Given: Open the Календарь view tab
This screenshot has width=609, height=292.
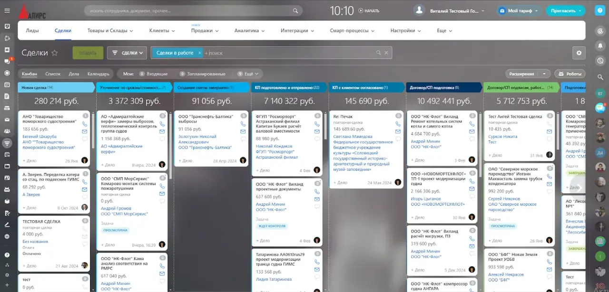Looking at the screenshot, I should pyautogui.click(x=98, y=74).
